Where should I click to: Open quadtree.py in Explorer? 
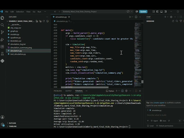pos(28,38)
